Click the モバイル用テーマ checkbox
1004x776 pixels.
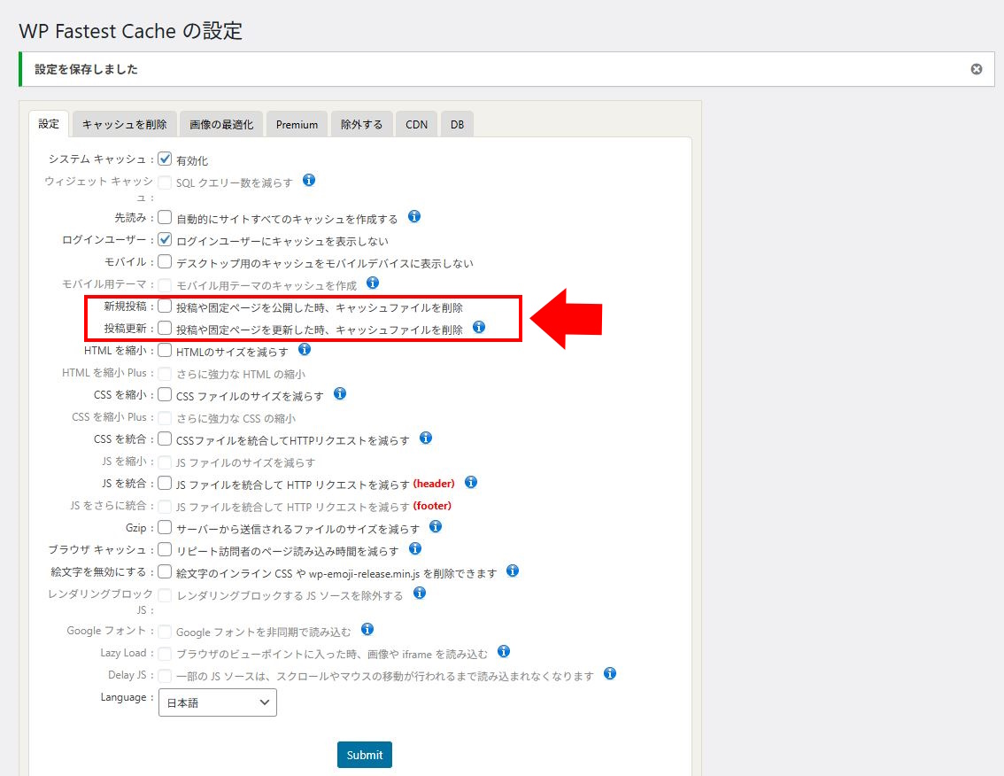click(165, 285)
